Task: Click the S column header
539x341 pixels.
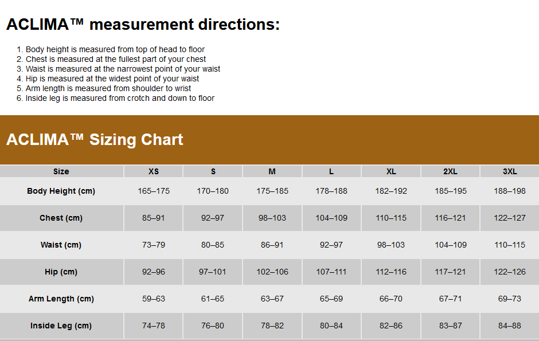Action: [213, 171]
